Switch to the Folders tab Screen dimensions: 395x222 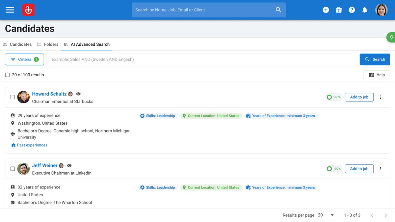pos(47,44)
